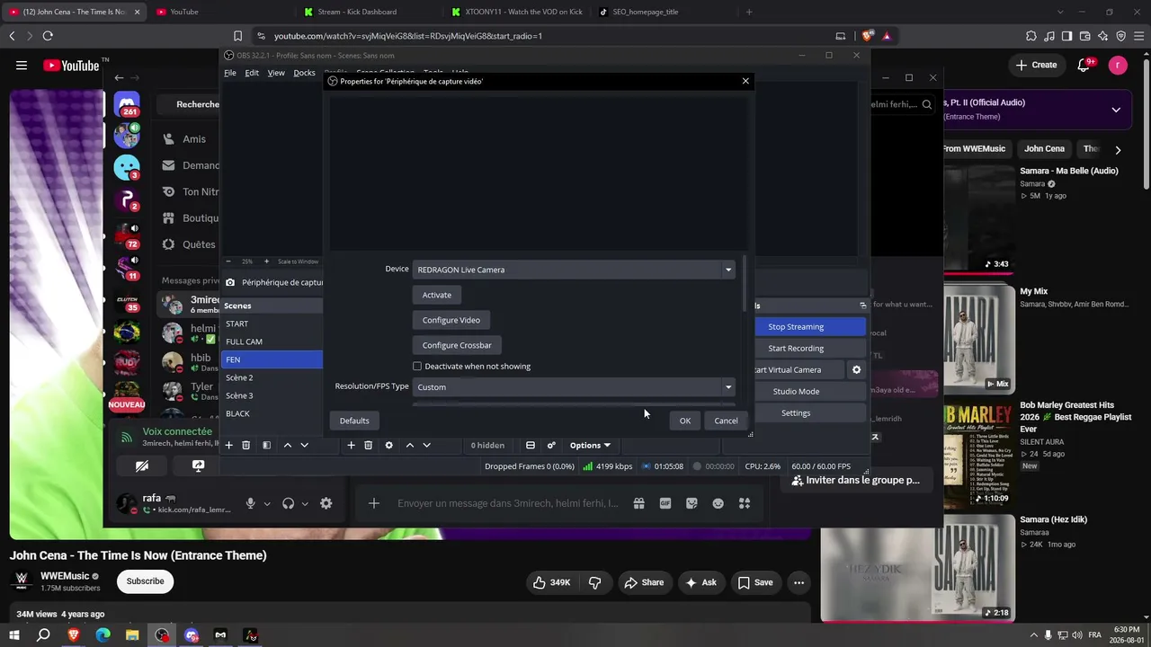Reset properties with the Defaults button

pyautogui.click(x=354, y=421)
